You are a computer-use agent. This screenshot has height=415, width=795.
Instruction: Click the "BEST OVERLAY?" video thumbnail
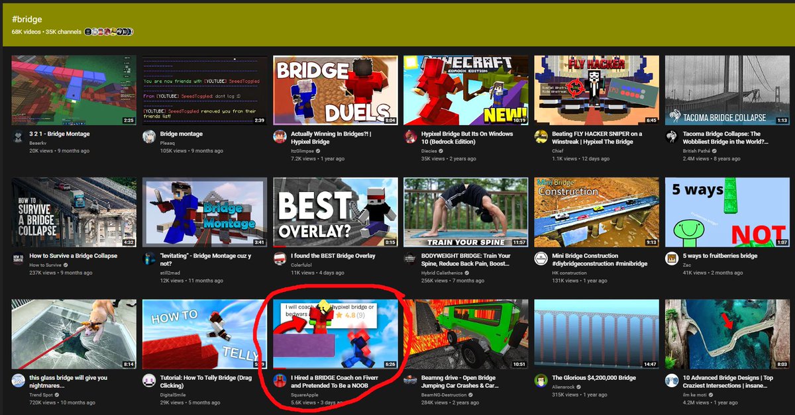pyautogui.click(x=334, y=210)
